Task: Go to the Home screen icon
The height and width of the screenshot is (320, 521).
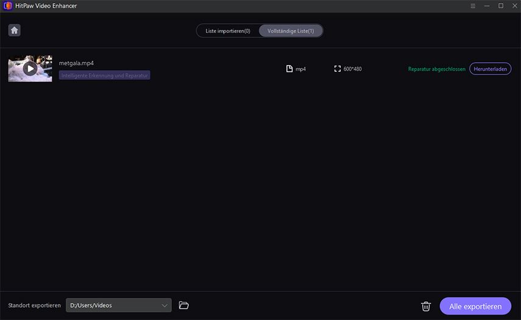Action: point(15,30)
